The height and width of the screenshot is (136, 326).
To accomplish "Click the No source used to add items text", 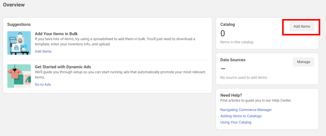I will pos(244,77).
